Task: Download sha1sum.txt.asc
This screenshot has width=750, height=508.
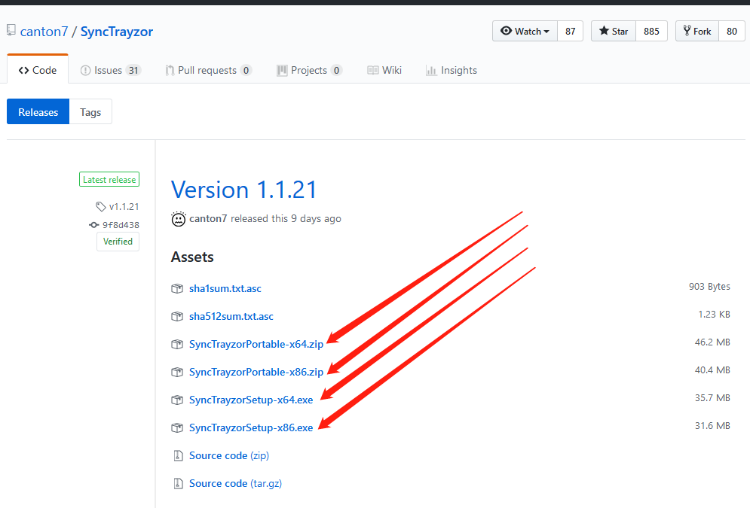Action: click(x=225, y=288)
